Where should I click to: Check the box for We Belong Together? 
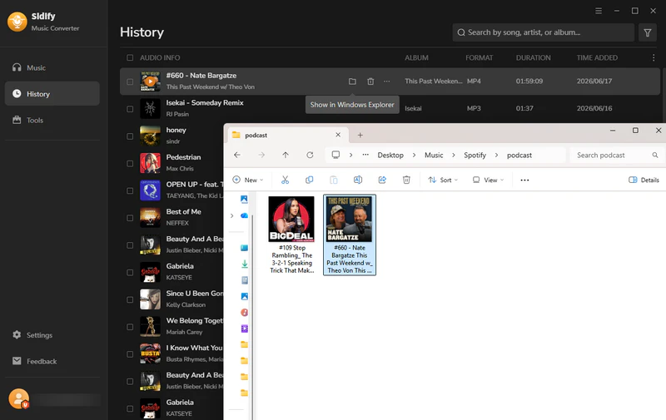click(x=130, y=327)
